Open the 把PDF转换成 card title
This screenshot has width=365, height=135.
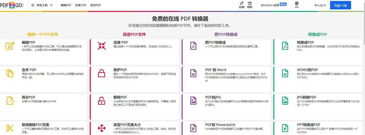pyautogui.click(x=215, y=43)
